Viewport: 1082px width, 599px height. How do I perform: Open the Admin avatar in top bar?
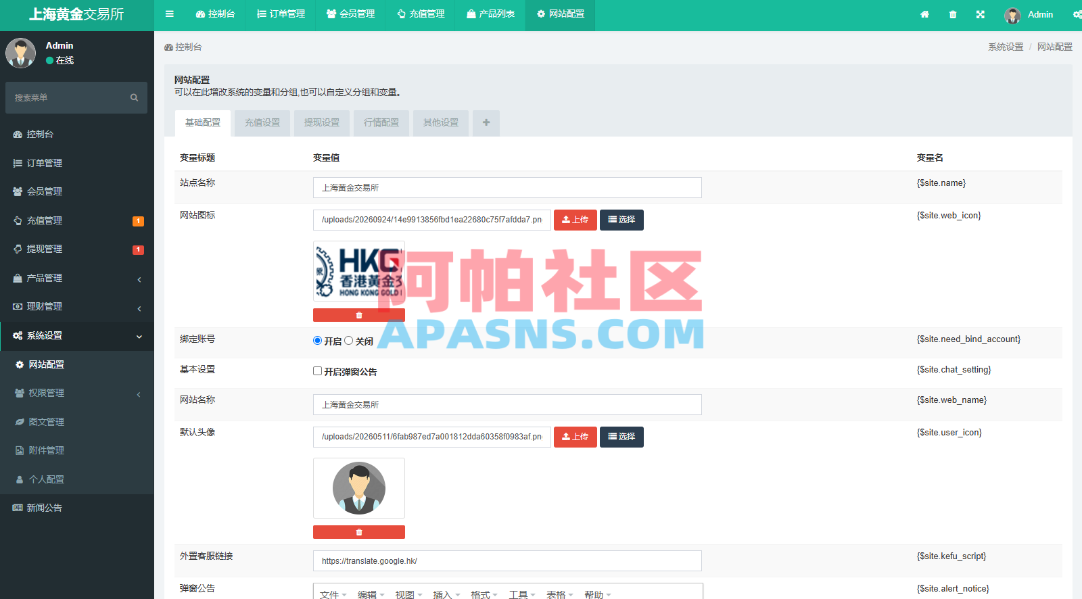point(1012,15)
